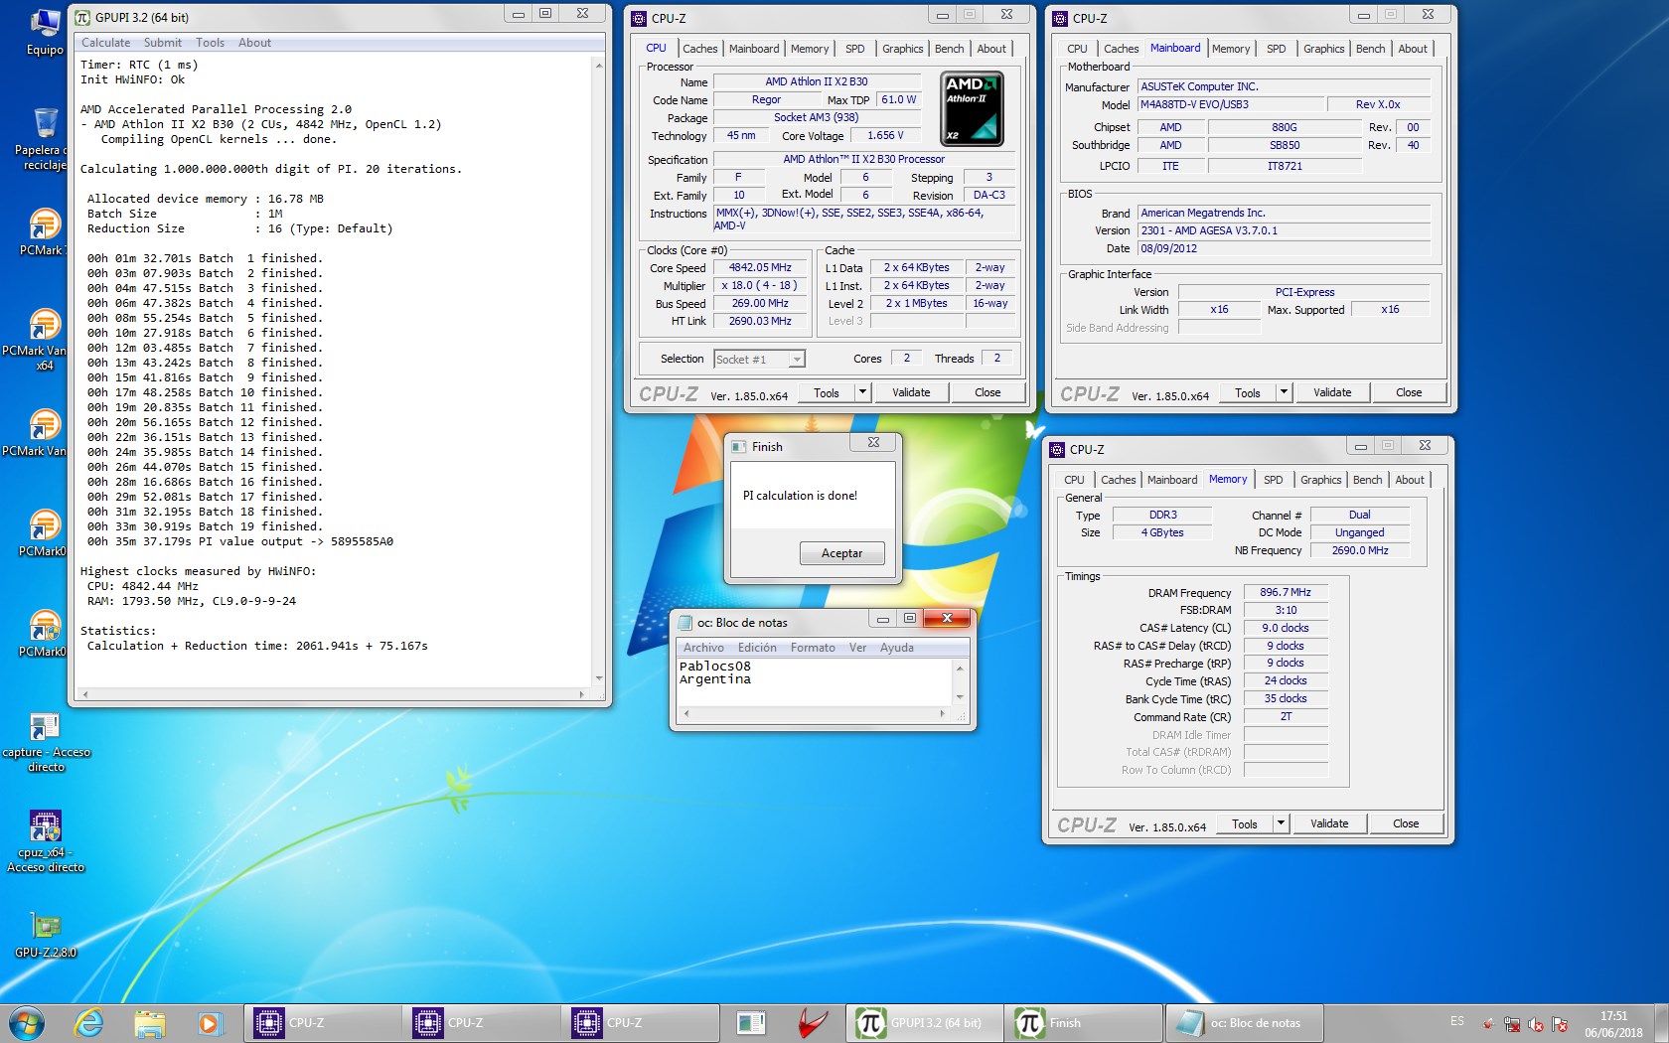1669x1043 pixels.
Task: Close the Finish dialog with X
Action: [873, 443]
